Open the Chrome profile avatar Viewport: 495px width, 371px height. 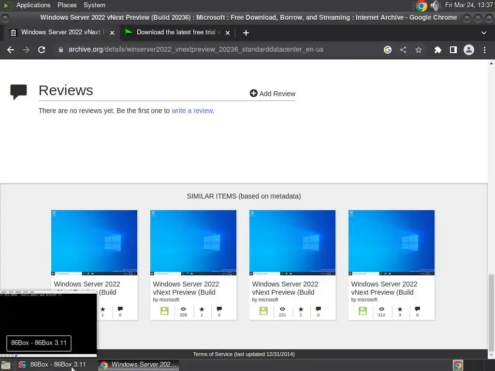coord(469,50)
